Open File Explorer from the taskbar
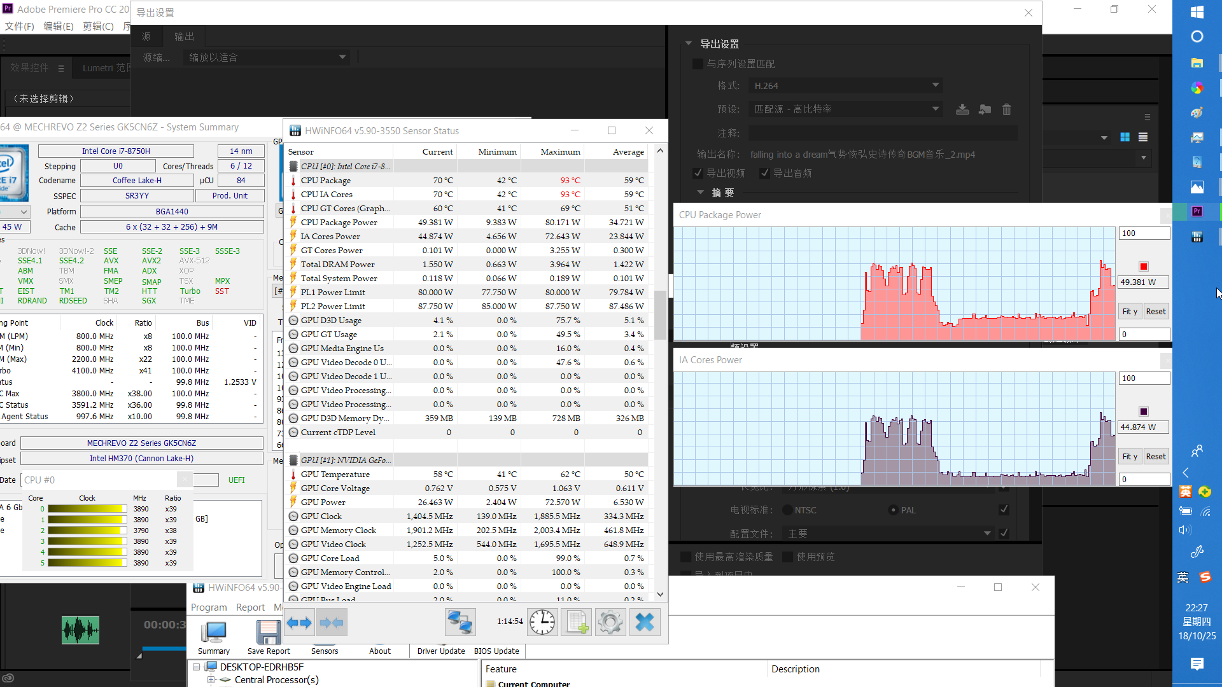This screenshot has width=1222, height=687. pyautogui.click(x=1197, y=62)
